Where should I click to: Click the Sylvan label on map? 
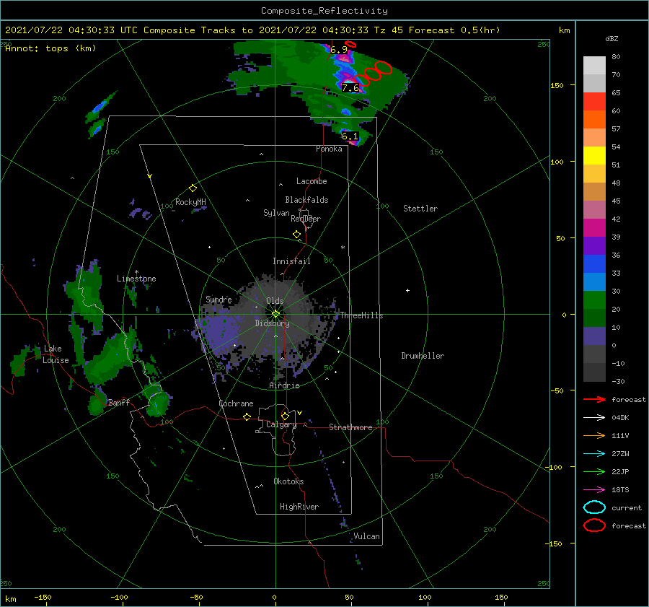click(x=276, y=213)
